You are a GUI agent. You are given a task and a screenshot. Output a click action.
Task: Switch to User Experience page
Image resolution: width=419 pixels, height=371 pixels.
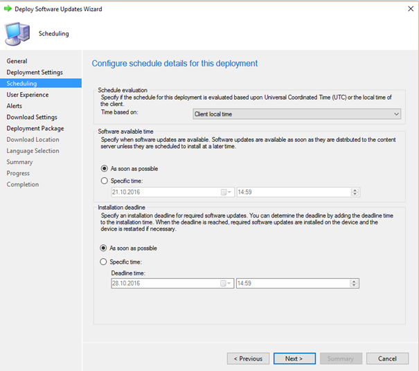(28, 95)
